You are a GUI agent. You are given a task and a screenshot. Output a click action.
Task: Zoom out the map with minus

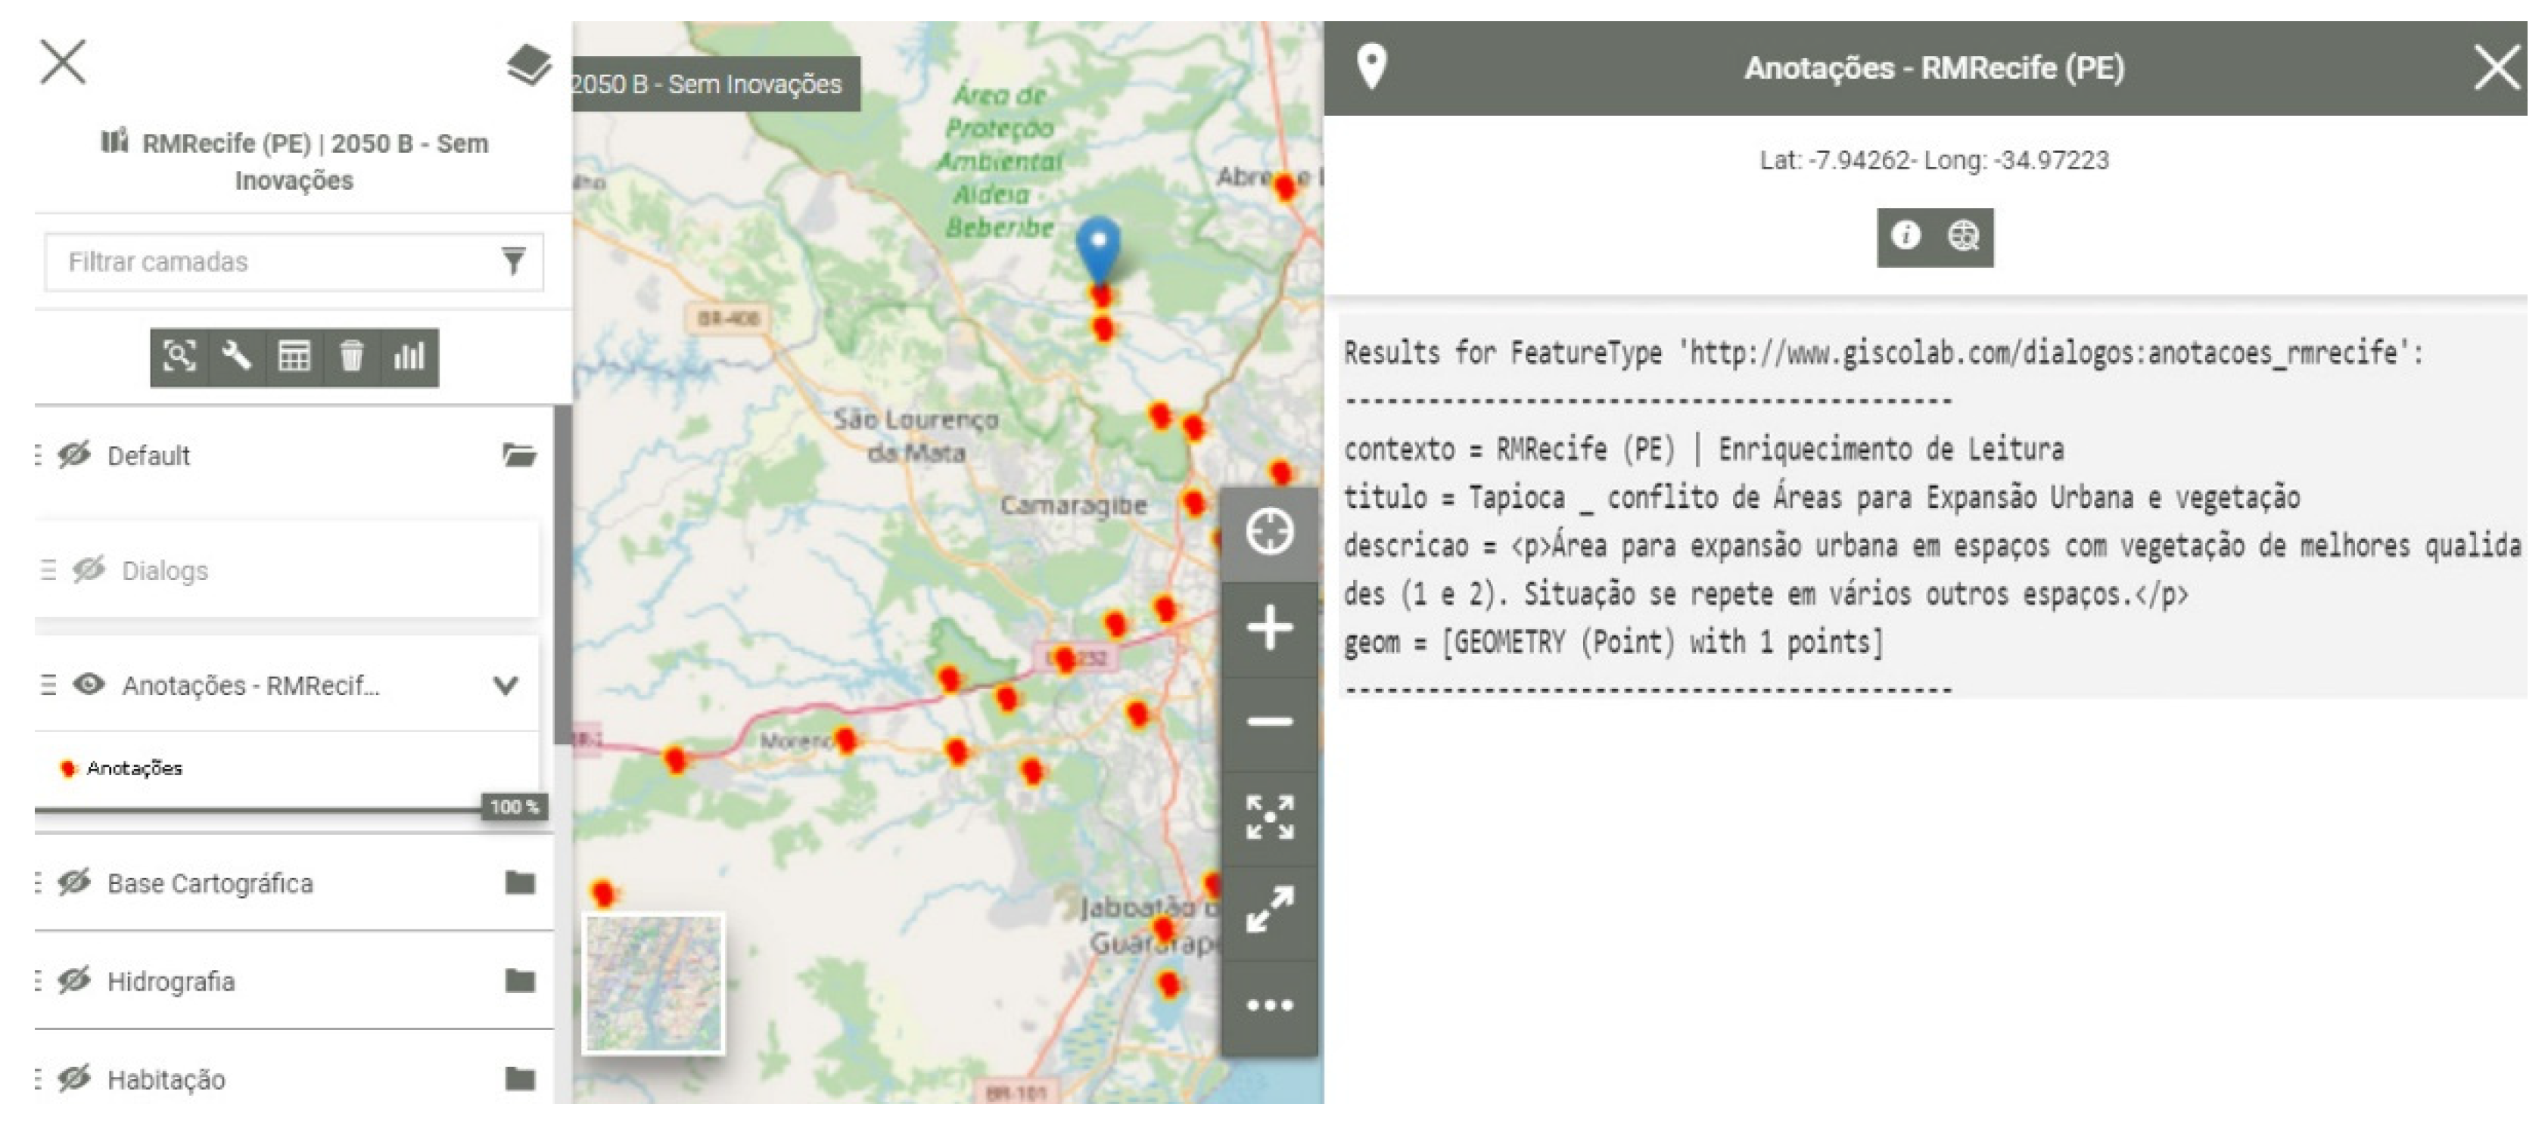pyautogui.click(x=1269, y=721)
